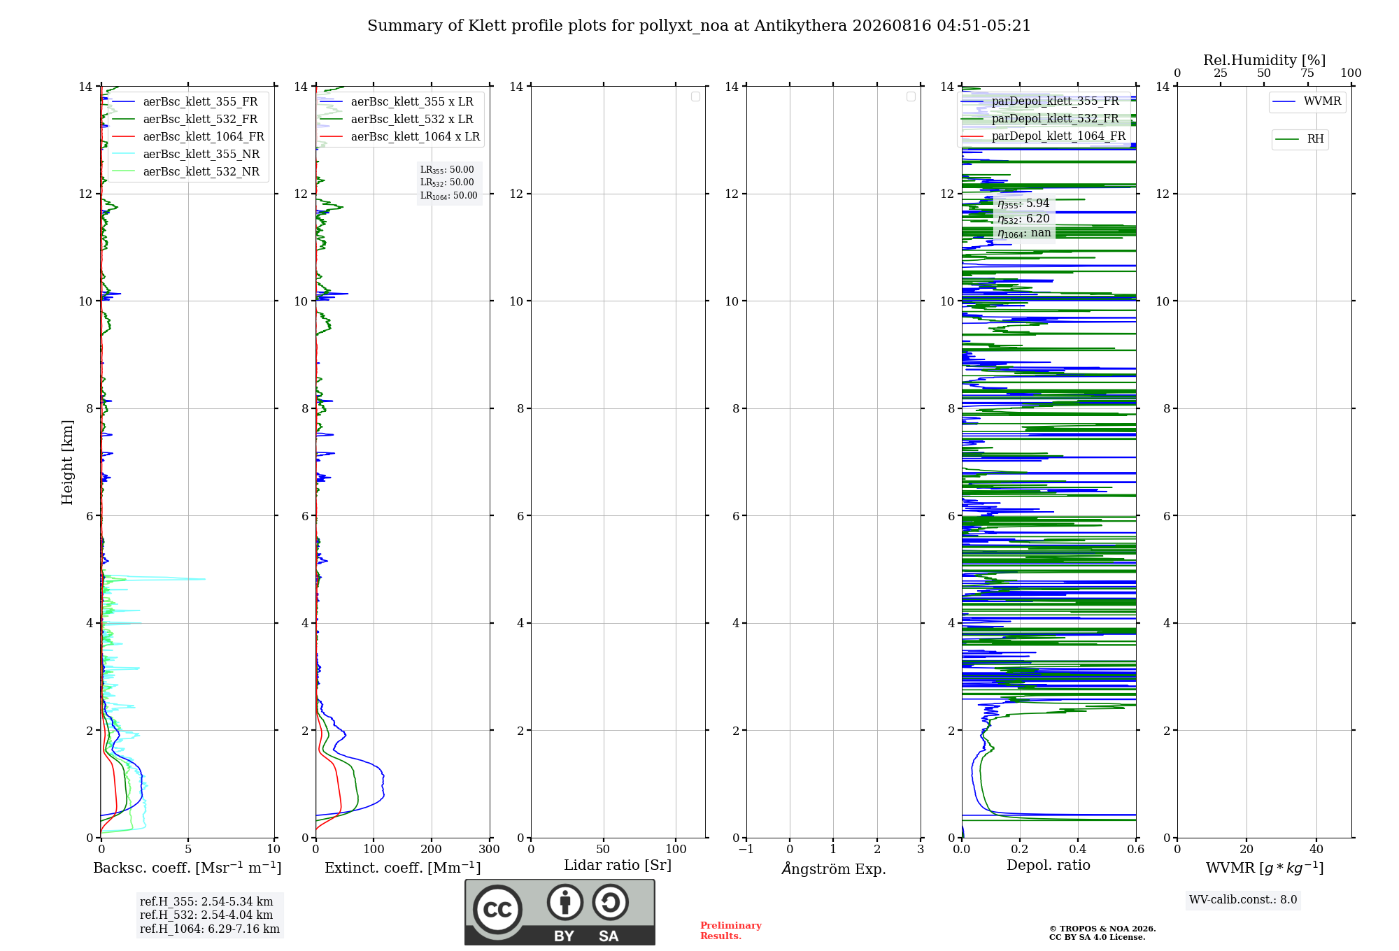
Task: Click the empty legend box in Lidar ratio plot
Action: click(695, 96)
